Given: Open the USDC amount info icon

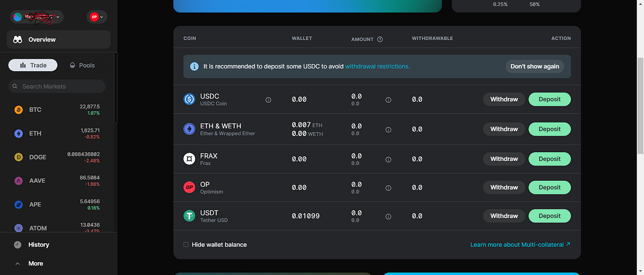Looking at the screenshot, I should pyautogui.click(x=388, y=100).
